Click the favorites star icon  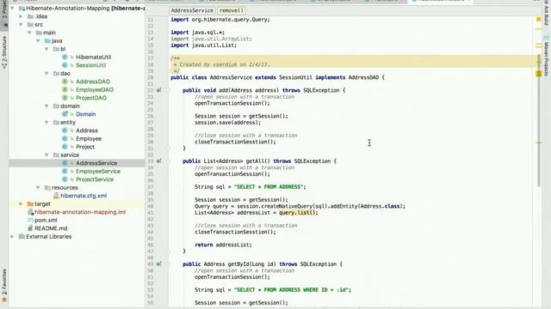(4, 300)
